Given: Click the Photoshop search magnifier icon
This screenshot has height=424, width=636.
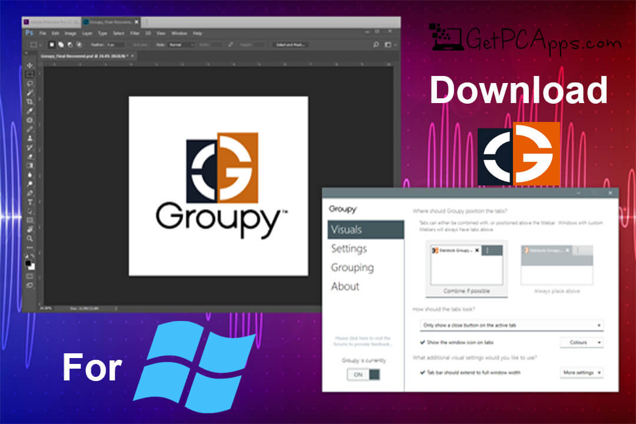Looking at the screenshot, I should (376, 45).
